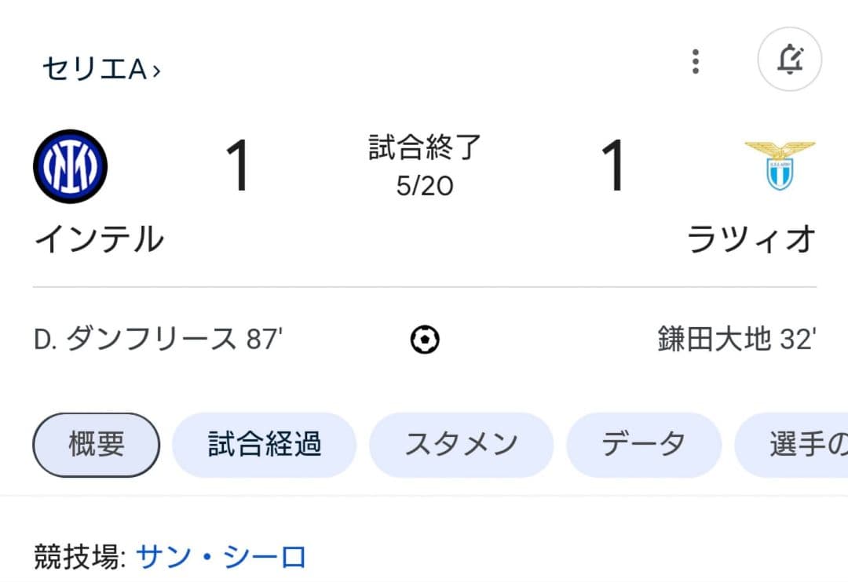The height and width of the screenshot is (582, 848).
Task: Click the bell icon to follow the match
Action: pyautogui.click(x=790, y=60)
